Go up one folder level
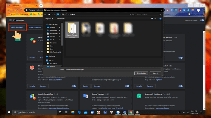The width and height of the screenshot is (211, 118). pyautogui.click(x=55, y=14)
